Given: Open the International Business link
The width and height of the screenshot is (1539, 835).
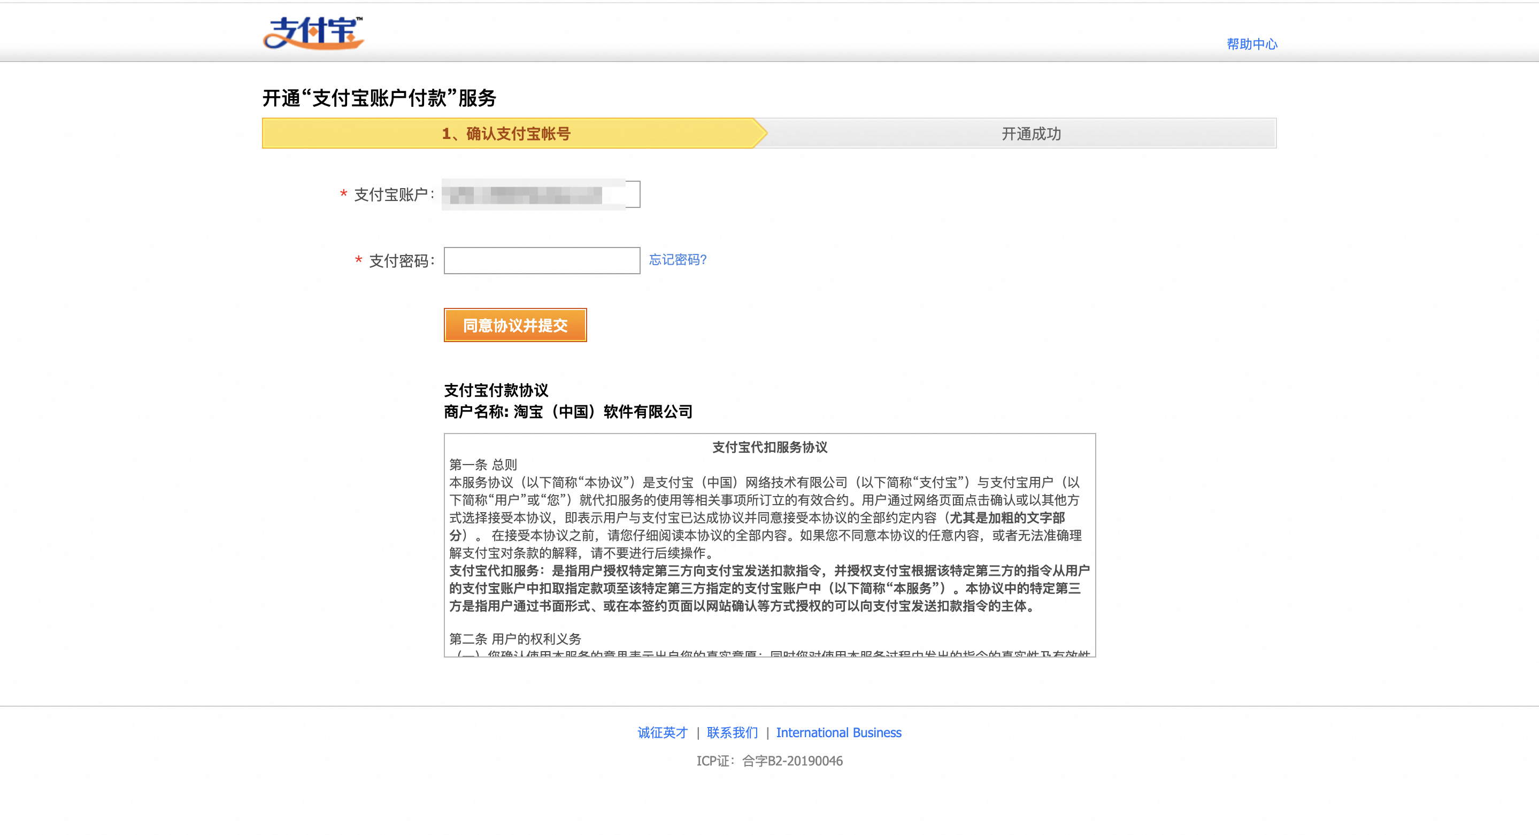Looking at the screenshot, I should pyautogui.click(x=838, y=732).
